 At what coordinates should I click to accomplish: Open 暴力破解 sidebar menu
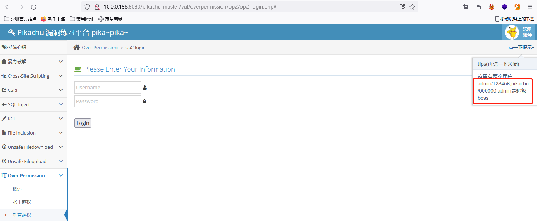[34, 62]
